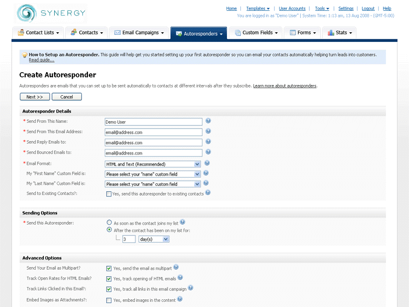Image resolution: width=409 pixels, height=307 pixels.
Task: Open the Tools menu in top navigation
Action: (x=322, y=9)
